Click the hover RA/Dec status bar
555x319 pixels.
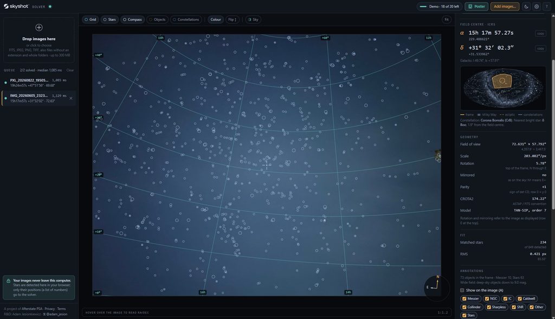(x=267, y=312)
